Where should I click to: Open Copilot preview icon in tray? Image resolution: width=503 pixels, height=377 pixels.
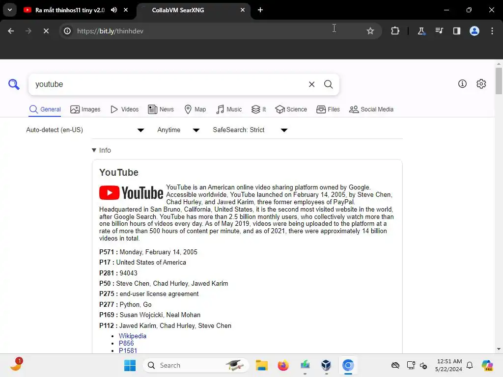pyautogui.click(x=487, y=365)
